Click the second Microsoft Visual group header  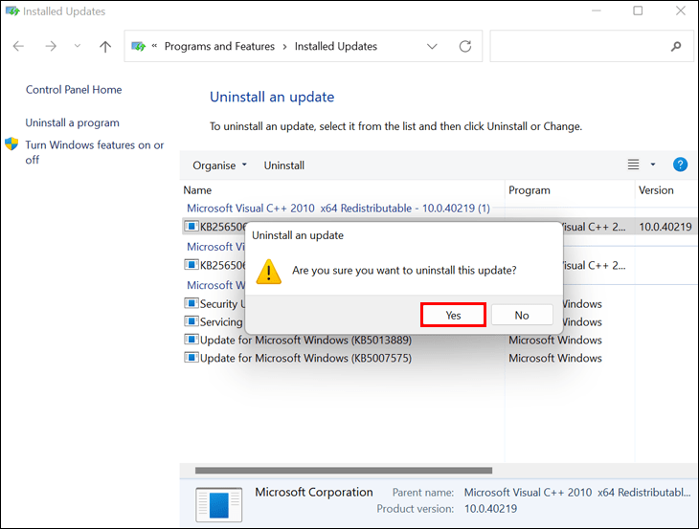tap(215, 247)
